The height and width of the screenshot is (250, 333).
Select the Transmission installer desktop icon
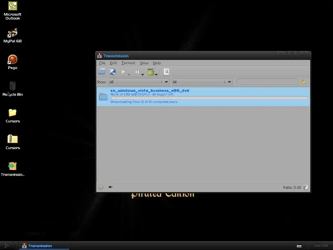tap(13, 169)
